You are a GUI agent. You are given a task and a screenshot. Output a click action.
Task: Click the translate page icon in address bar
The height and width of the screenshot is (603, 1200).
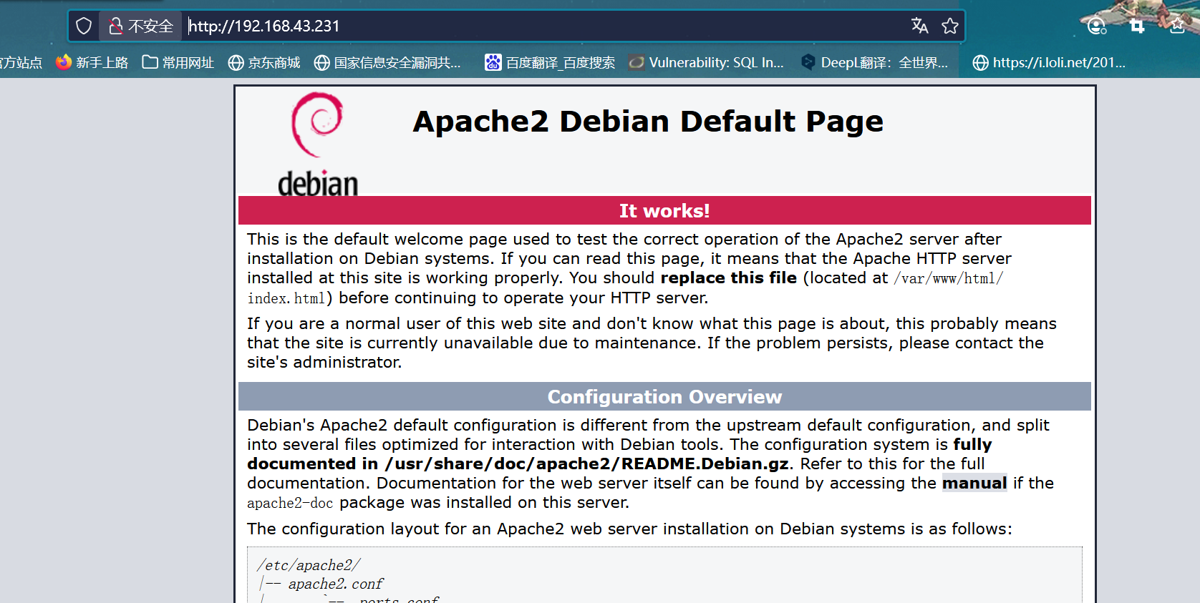point(919,26)
